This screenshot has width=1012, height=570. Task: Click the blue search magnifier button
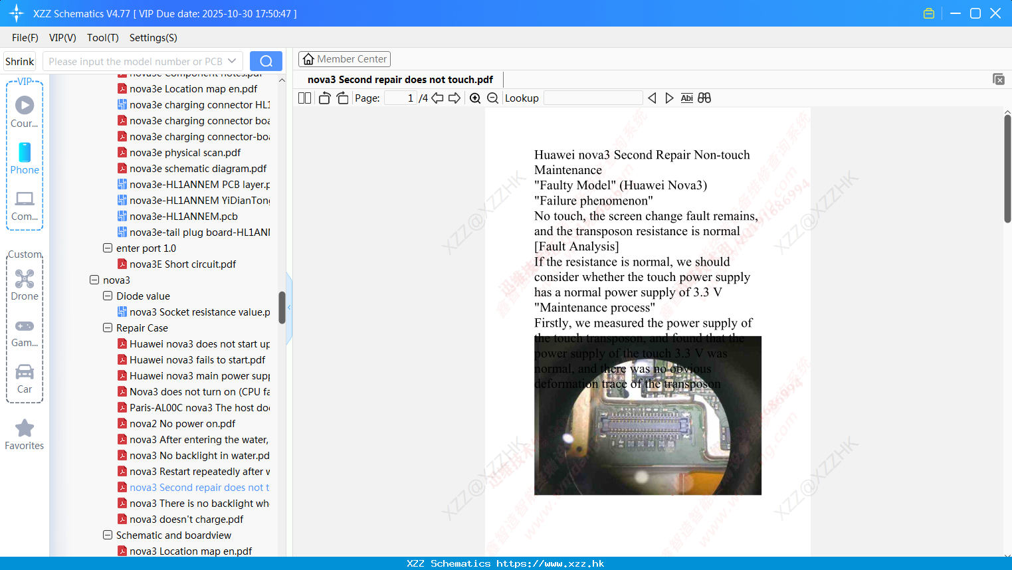(266, 61)
